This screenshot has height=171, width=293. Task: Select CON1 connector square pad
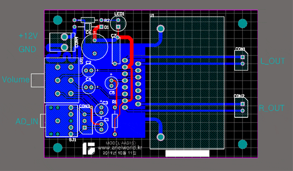tap(243, 57)
